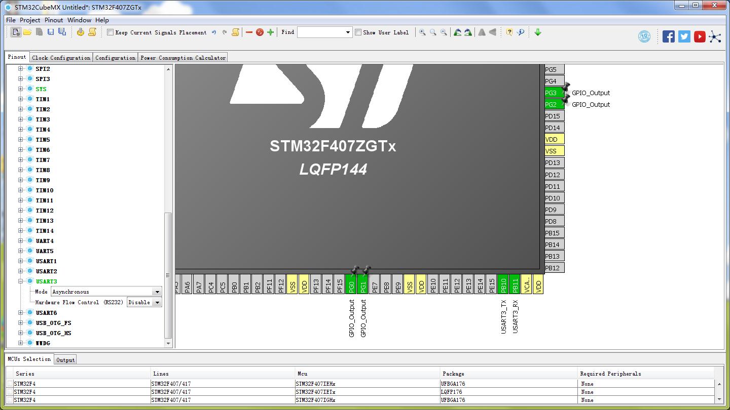Screen dimensions: 730x410
Task: Click the PB10 pin on the chip
Action: pos(503,284)
